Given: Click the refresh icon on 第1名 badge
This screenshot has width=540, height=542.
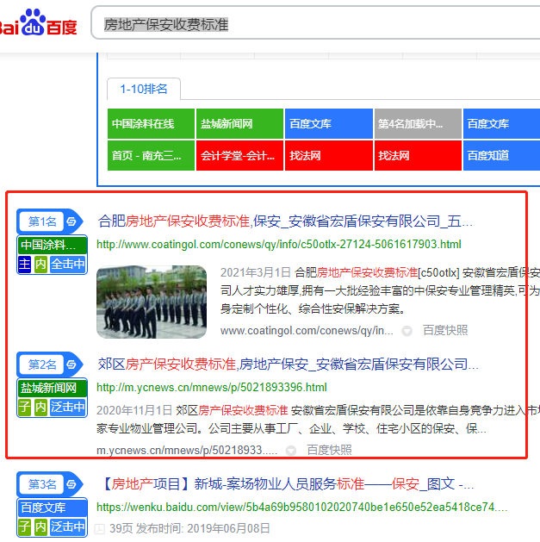Looking at the screenshot, I should click(x=71, y=221).
